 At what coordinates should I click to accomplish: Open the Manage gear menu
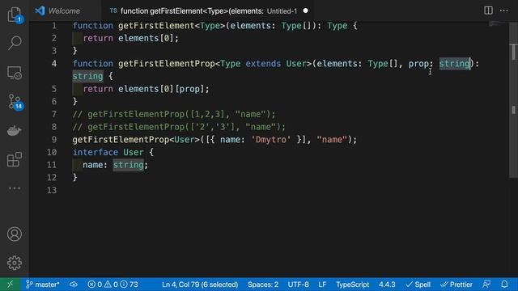click(x=15, y=263)
